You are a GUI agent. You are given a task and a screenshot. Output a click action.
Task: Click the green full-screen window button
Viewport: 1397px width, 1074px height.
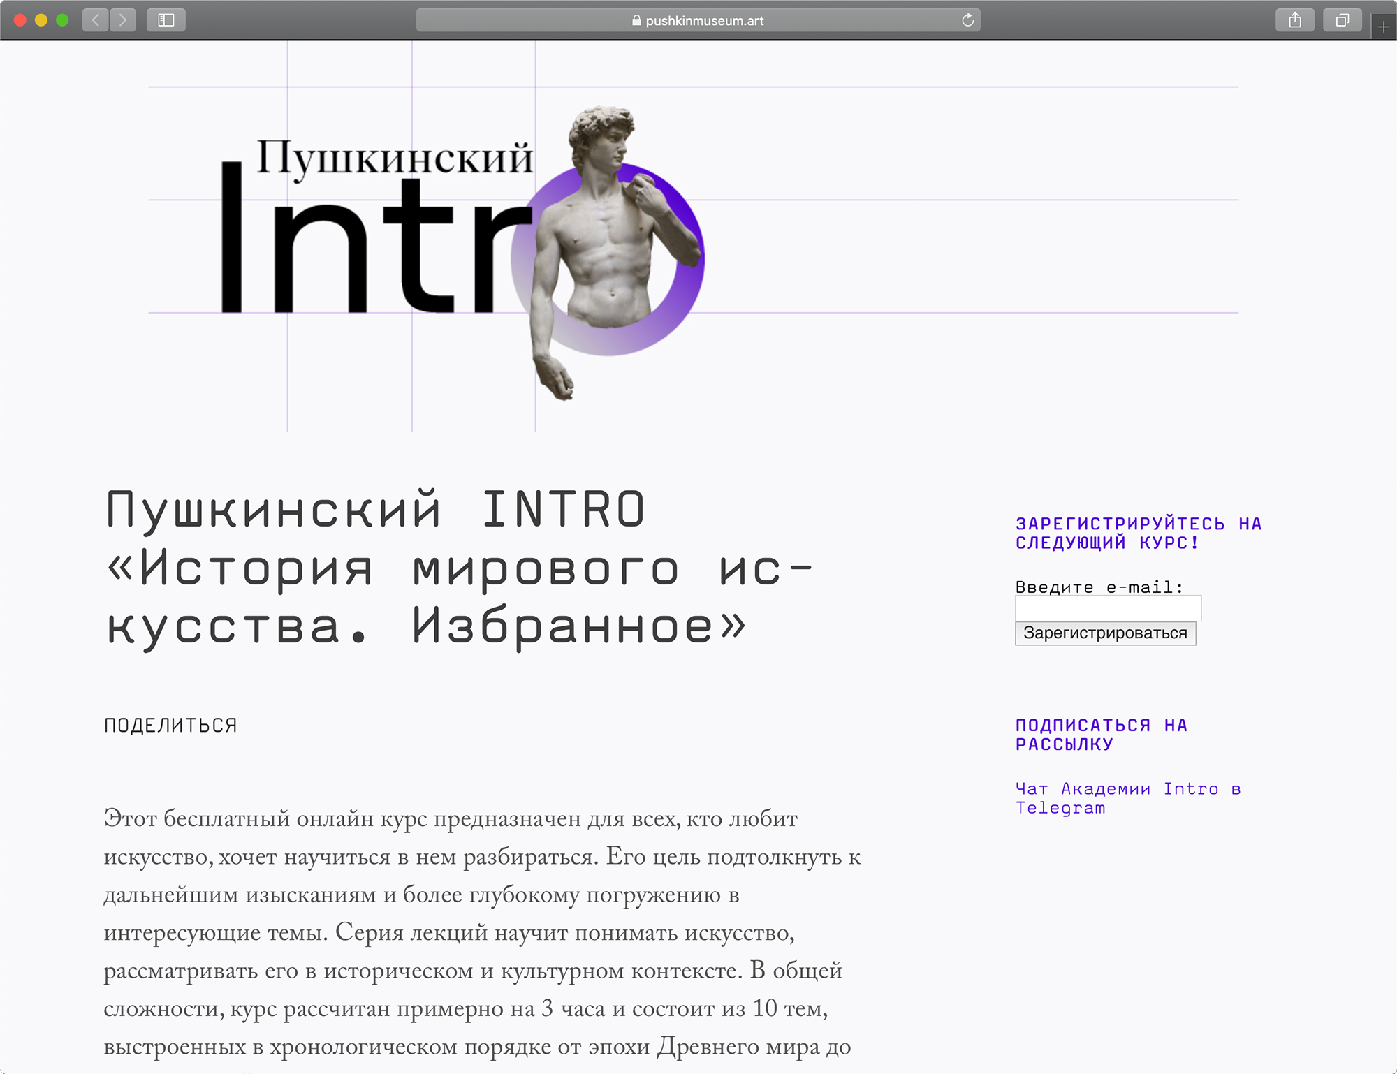click(62, 20)
